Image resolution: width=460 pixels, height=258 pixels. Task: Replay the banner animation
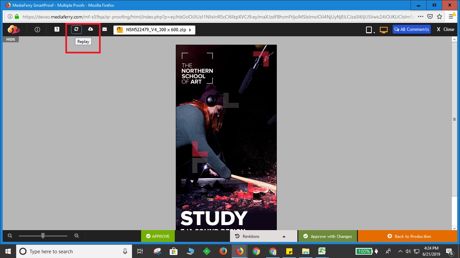(76, 29)
